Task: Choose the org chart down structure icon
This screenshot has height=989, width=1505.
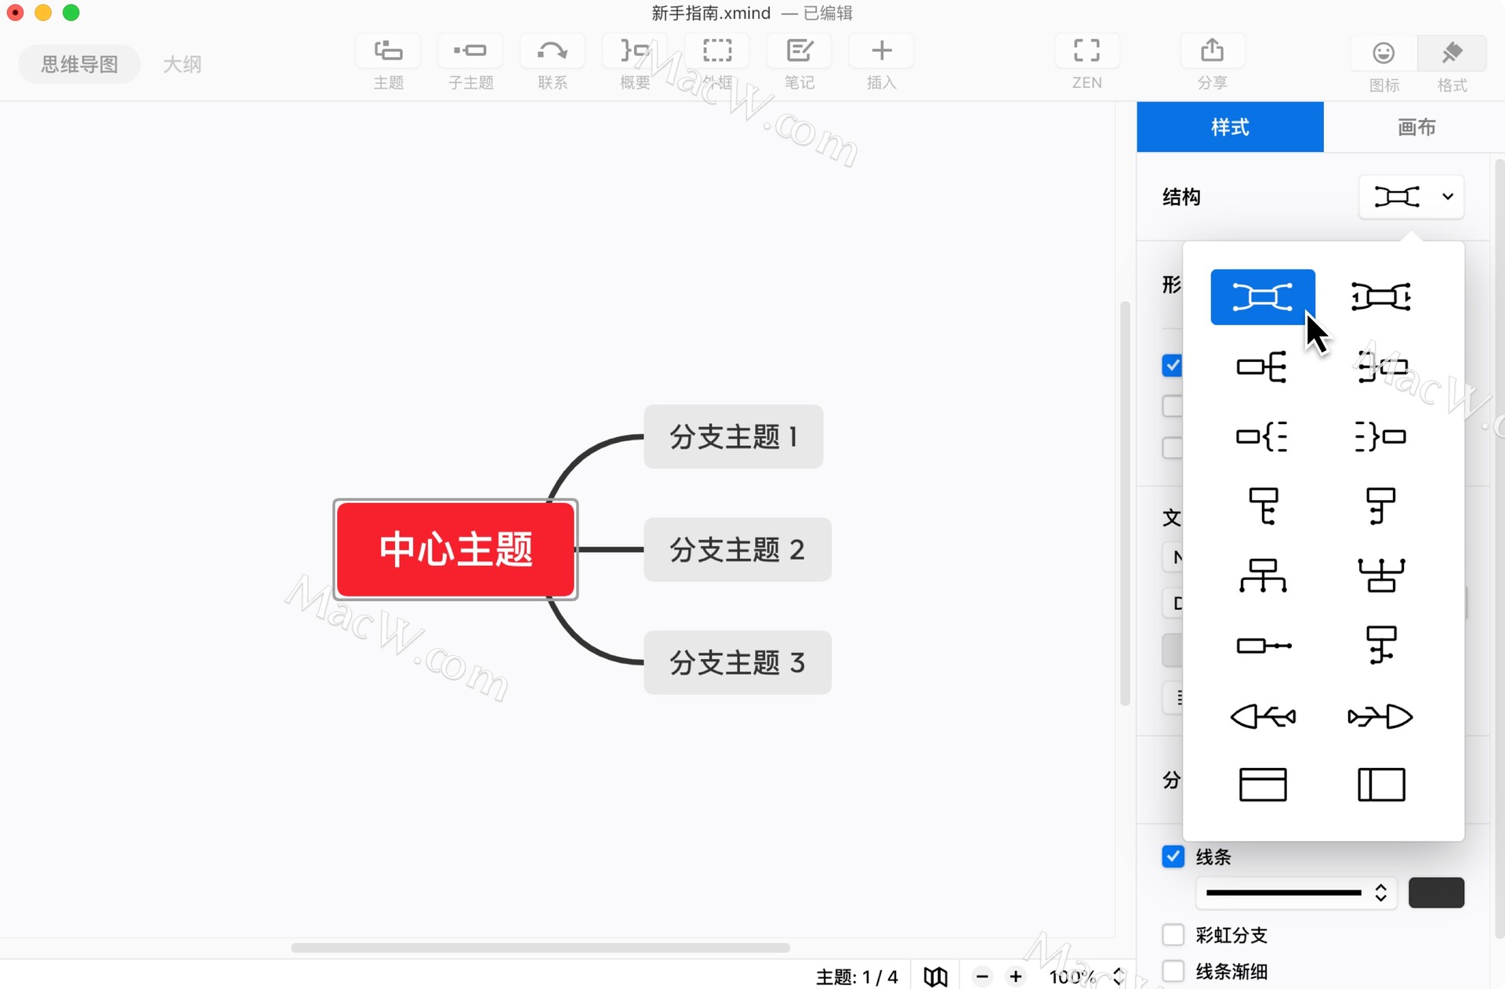Action: coord(1262,576)
